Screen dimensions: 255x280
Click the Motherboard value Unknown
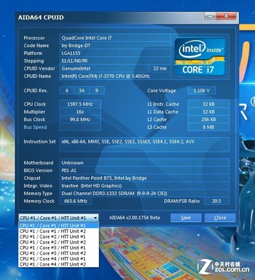[144, 163]
